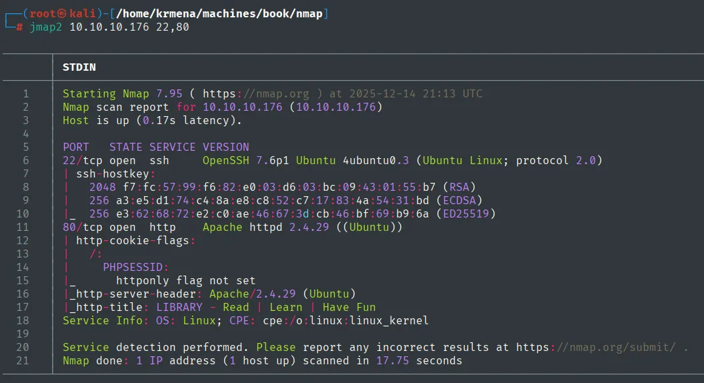
Task: Click the SERVICE column header
Action: [x=173, y=147]
